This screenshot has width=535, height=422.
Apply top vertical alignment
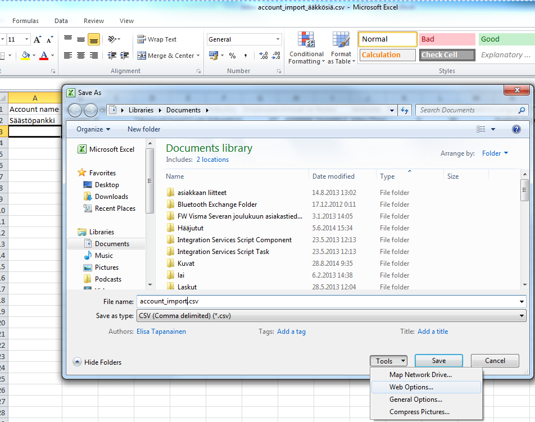point(68,39)
